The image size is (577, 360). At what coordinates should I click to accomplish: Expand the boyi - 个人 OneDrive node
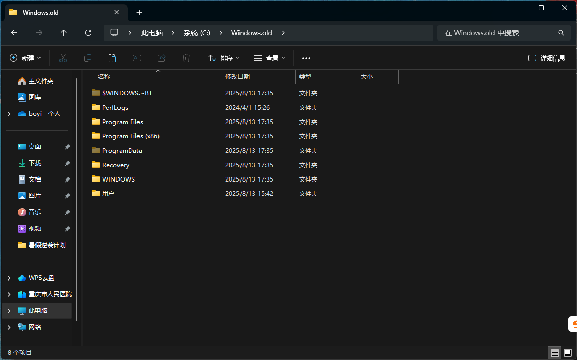(x=9, y=114)
